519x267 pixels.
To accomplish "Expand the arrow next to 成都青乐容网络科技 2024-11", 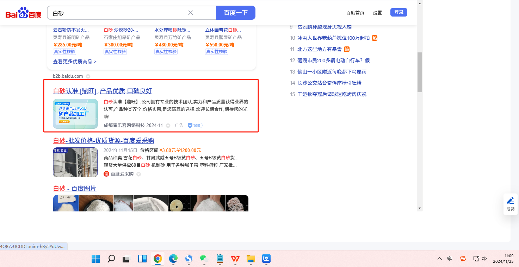I will (x=168, y=126).
